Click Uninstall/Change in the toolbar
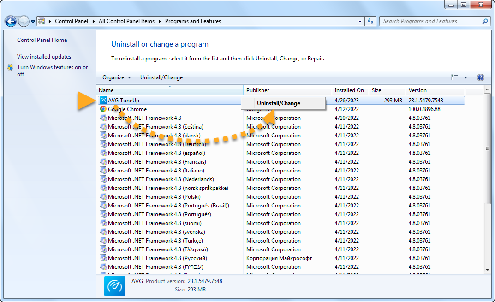Screen dimensions: 495x302 (161, 77)
